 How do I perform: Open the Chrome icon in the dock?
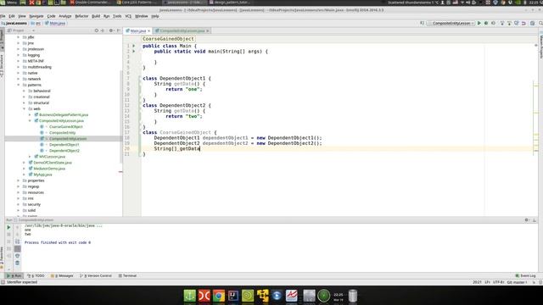[219, 296]
